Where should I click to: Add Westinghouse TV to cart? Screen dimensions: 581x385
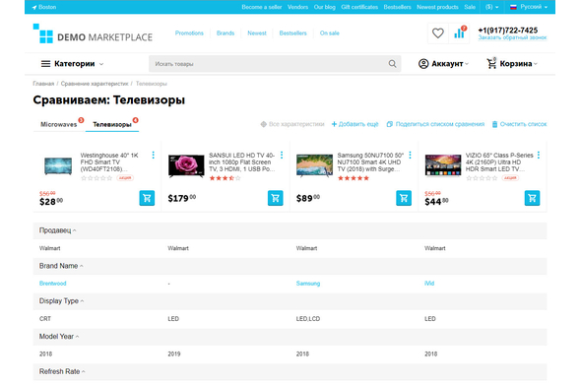click(x=147, y=198)
